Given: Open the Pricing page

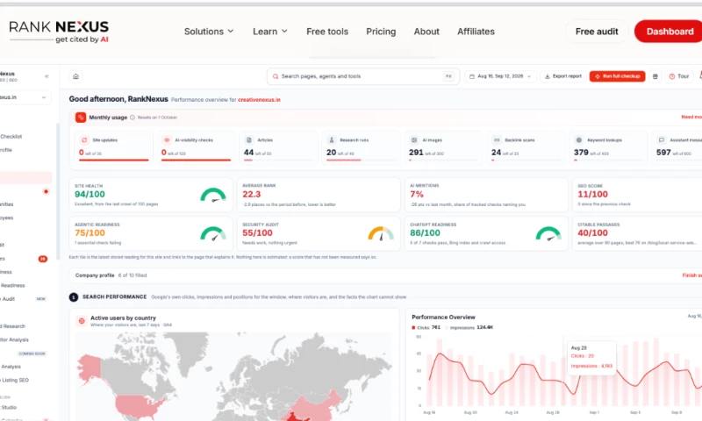Looking at the screenshot, I should tap(381, 32).
